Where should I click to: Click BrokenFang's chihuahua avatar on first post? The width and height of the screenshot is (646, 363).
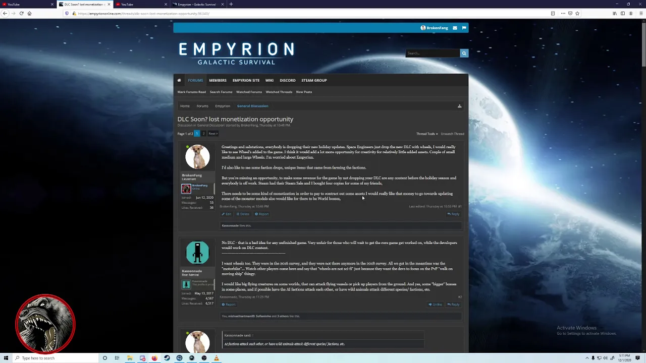tap(197, 157)
